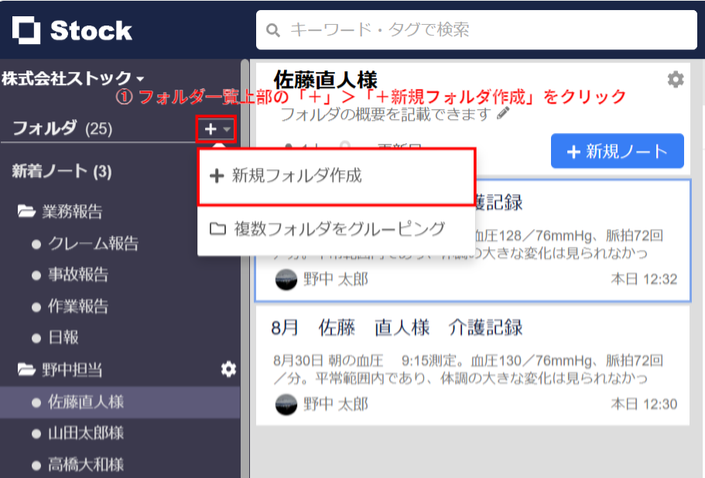Click the 新規ノート button
This screenshot has width=705, height=478.
(617, 151)
